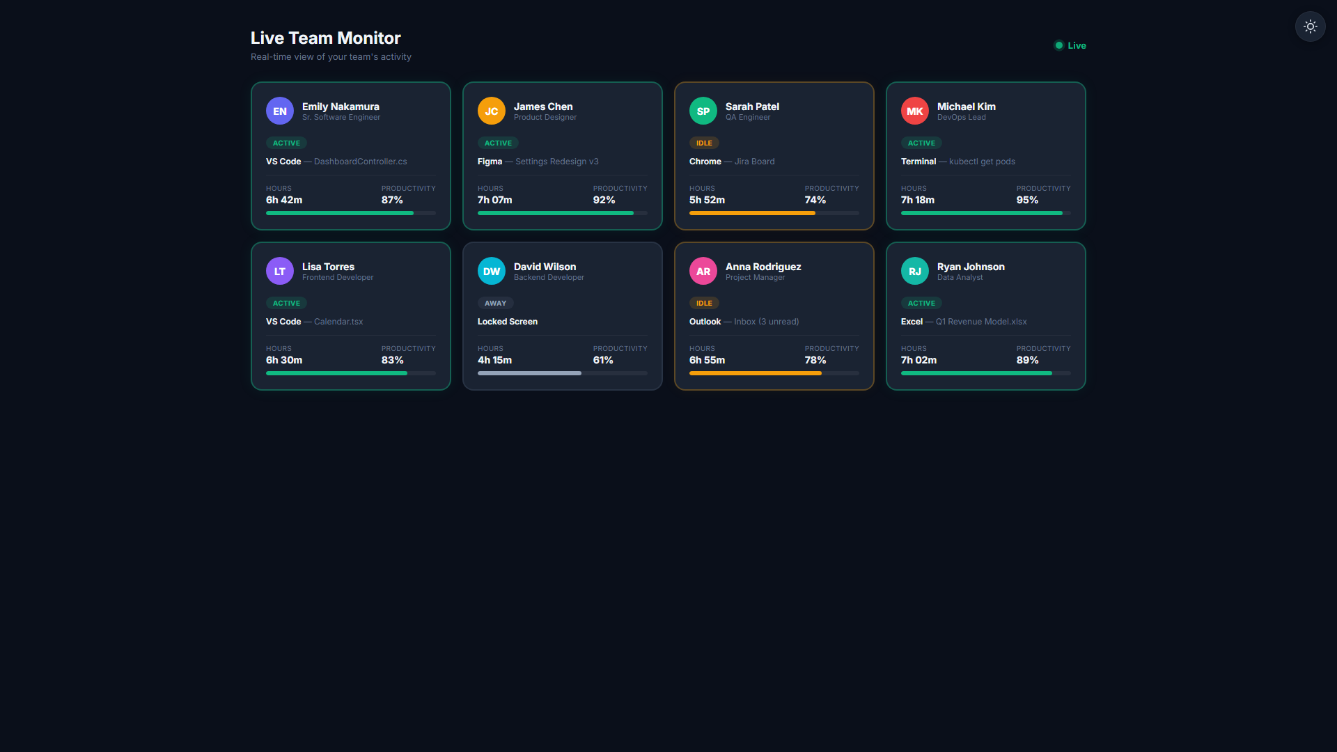Open James Chen's name
Viewport: 1337px width, 752px height.
pyautogui.click(x=543, y=107)
